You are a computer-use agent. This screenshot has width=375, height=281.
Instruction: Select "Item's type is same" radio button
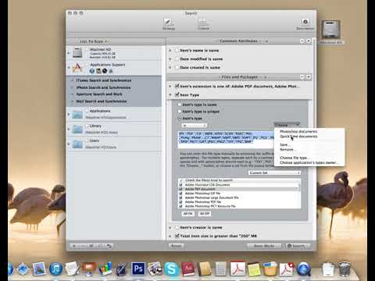180,105
